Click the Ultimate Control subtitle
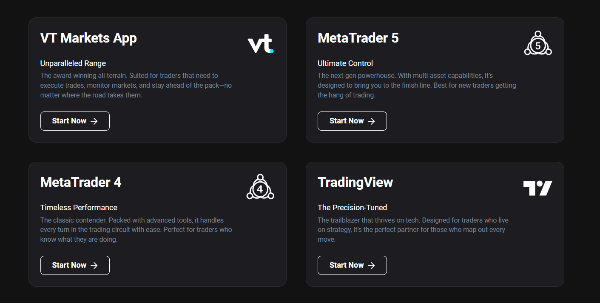Screen dimensions: 600x303 (345, 63)
